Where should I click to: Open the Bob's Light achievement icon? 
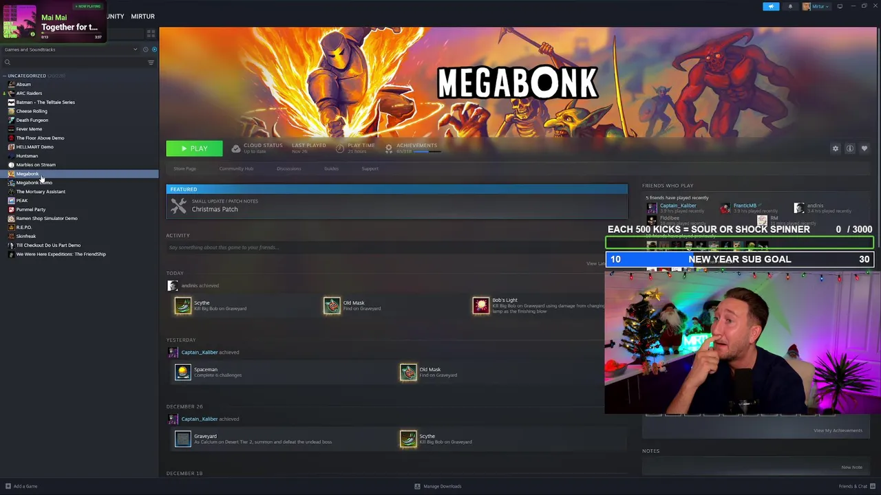[x=480, y=305]
